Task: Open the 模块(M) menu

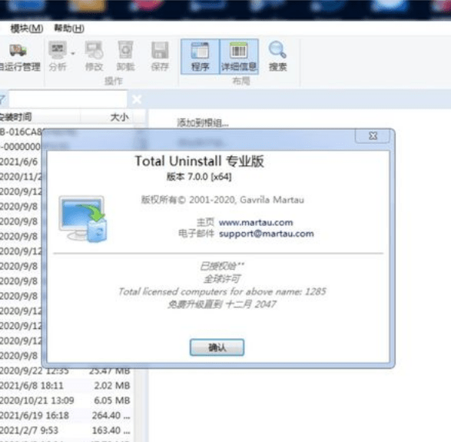Action: coord(27,28)
